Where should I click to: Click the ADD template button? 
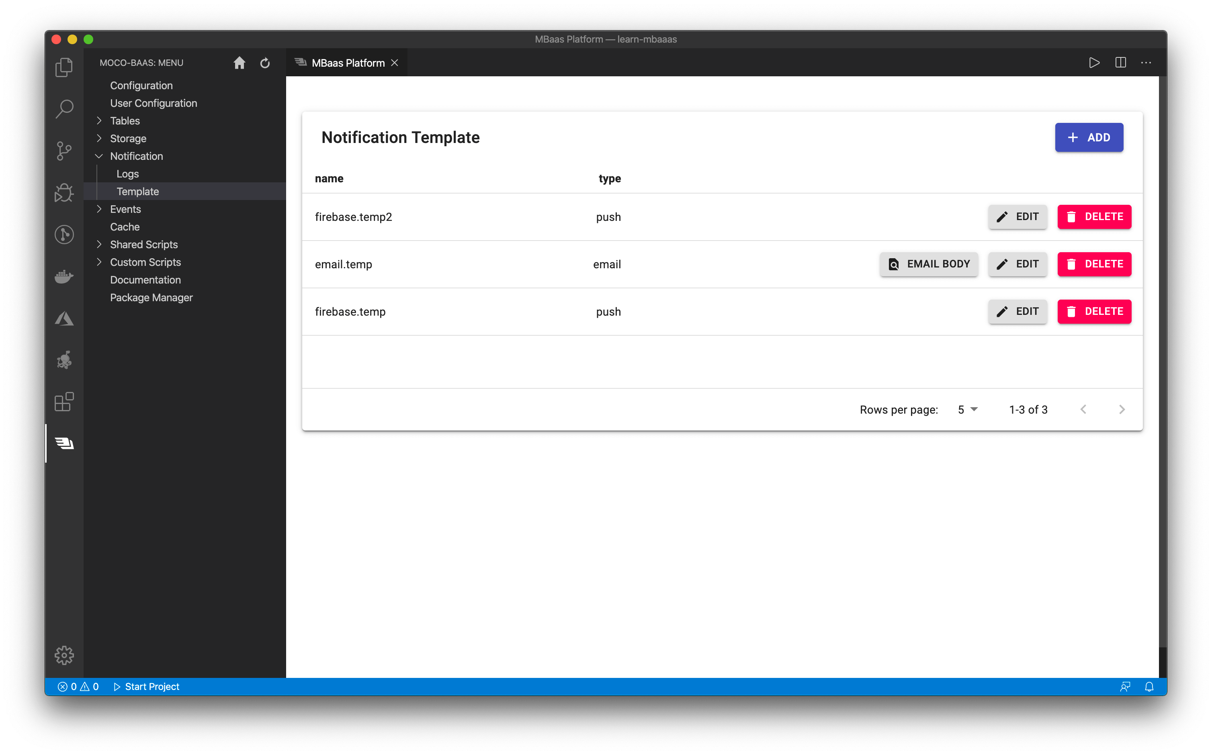click(x=1089, y=137)
